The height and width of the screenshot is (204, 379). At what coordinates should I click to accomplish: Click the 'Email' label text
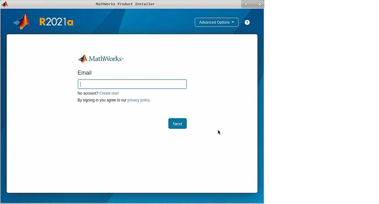pyautogui.click(x=85, y=73)
